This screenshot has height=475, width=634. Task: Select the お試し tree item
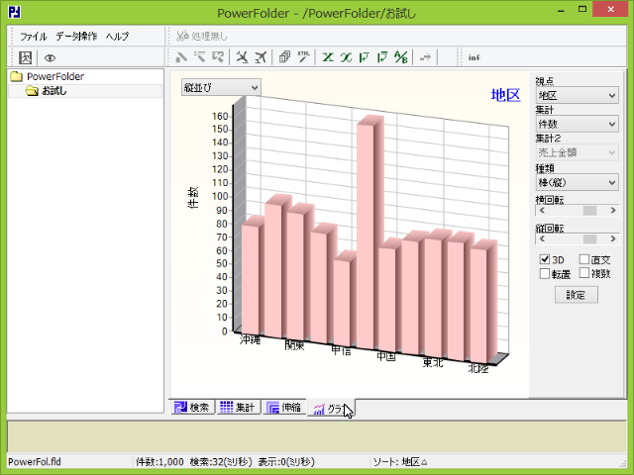(x=54, y=91)
